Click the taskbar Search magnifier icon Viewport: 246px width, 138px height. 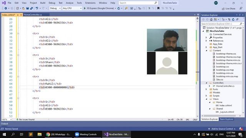click(13, 135)
